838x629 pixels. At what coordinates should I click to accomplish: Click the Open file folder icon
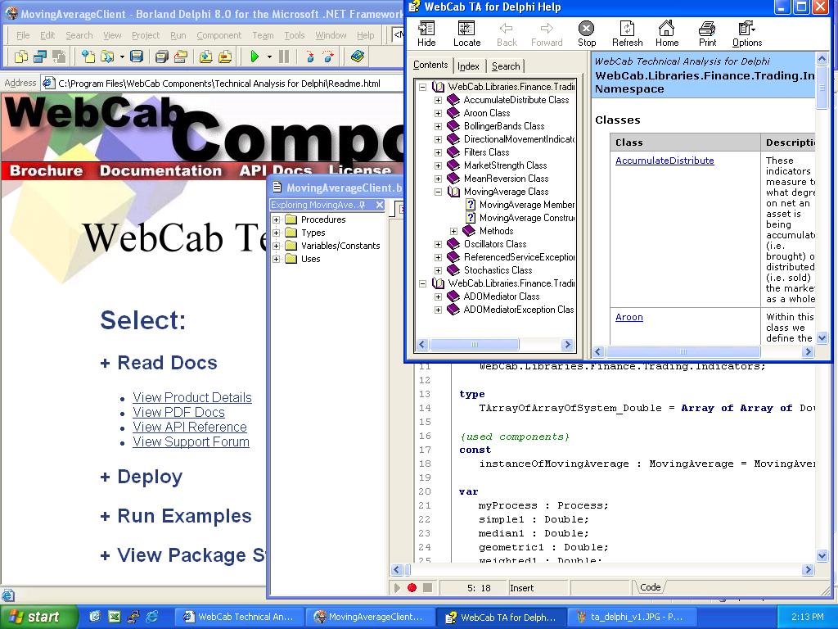[x=107, y=57]
